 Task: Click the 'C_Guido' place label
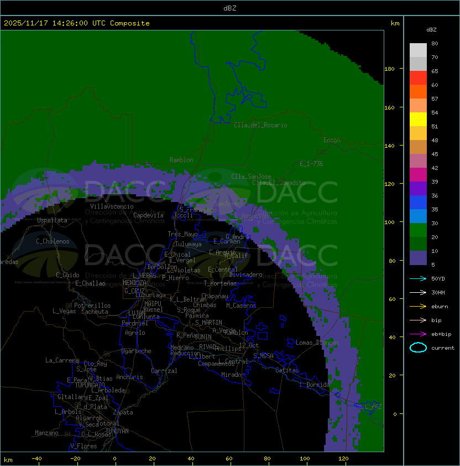(67, 275)
